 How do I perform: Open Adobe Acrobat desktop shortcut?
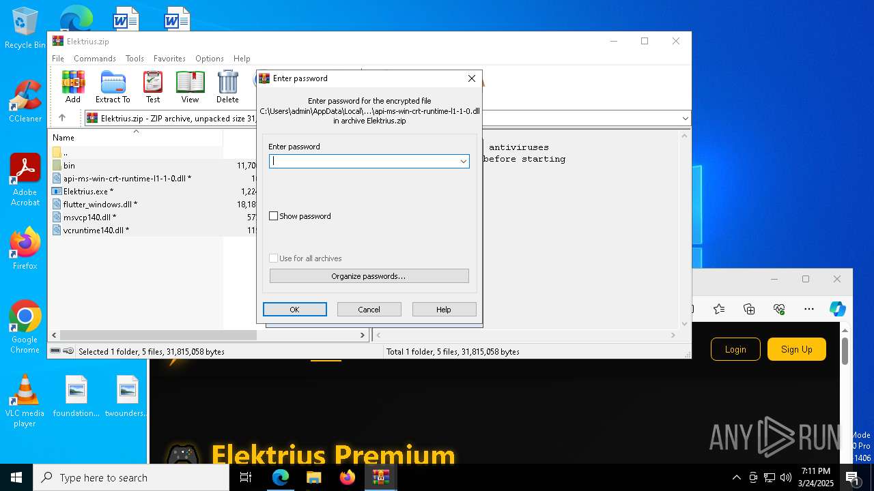pyautogui.click(x=25, y=180)
